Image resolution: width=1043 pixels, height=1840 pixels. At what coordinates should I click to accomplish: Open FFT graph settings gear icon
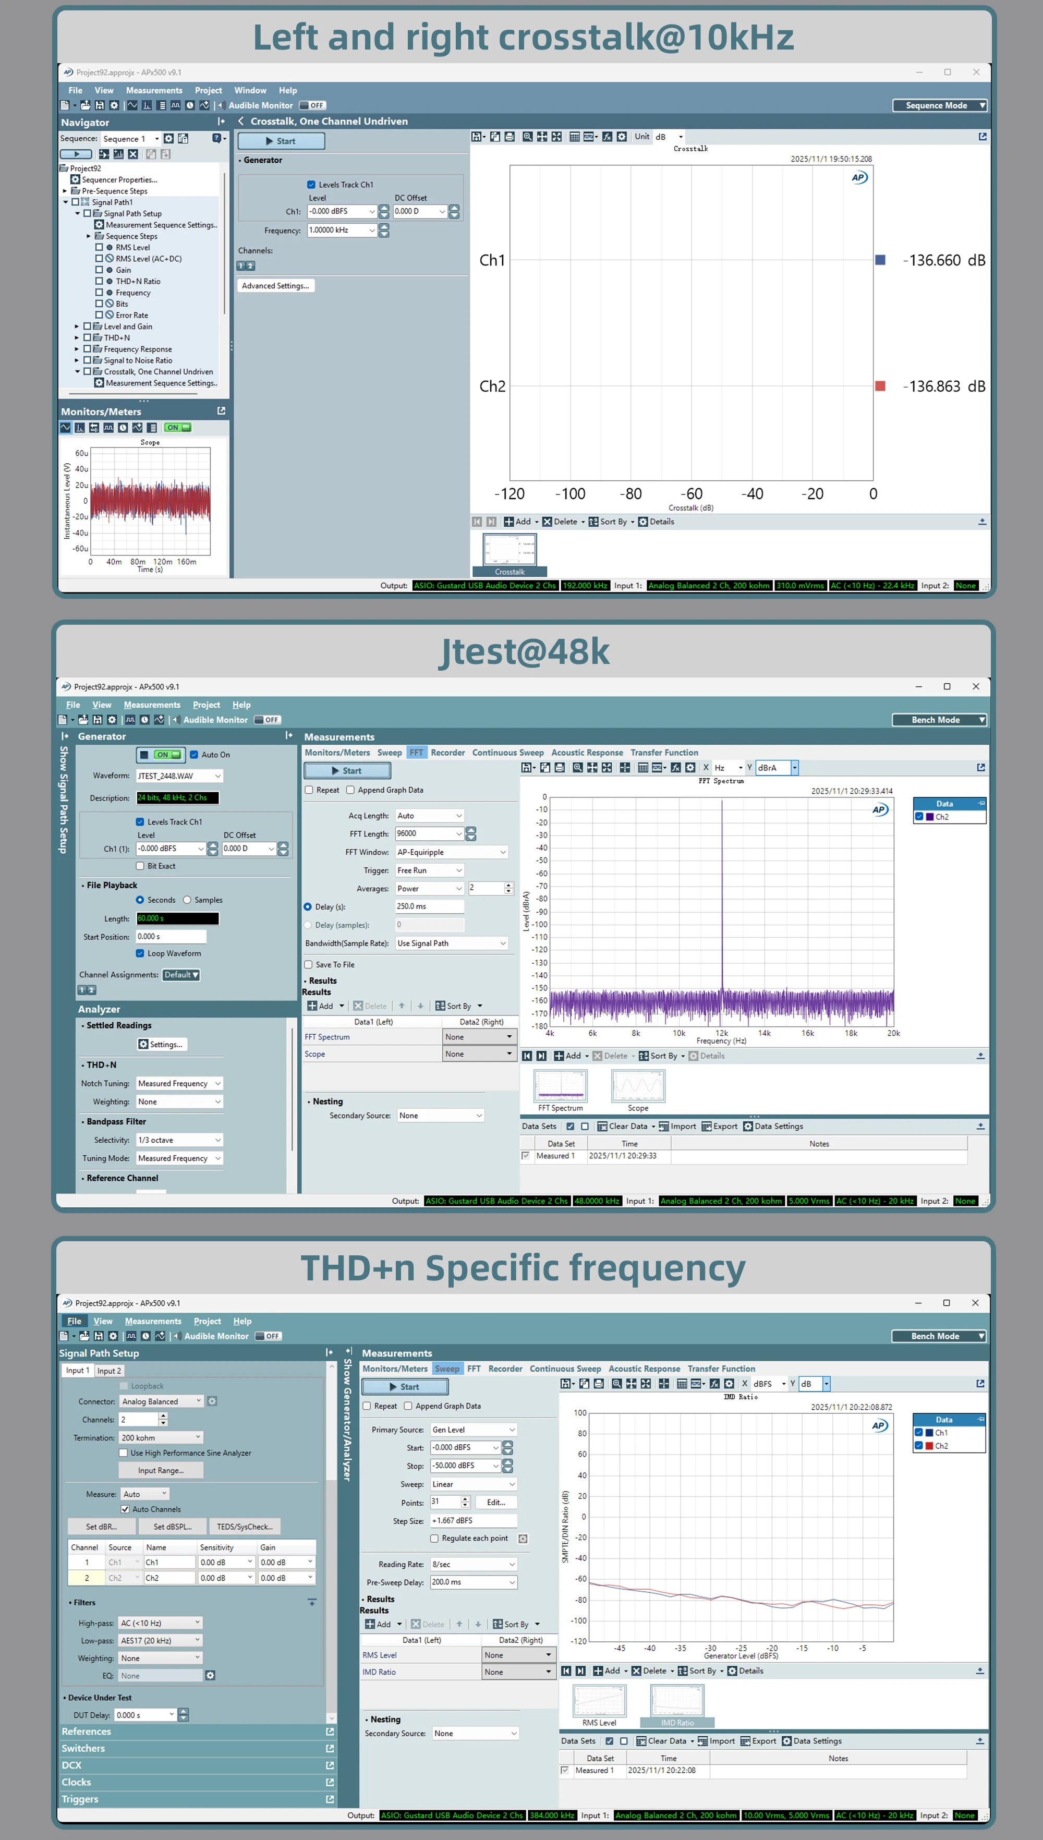pos(690,768)
